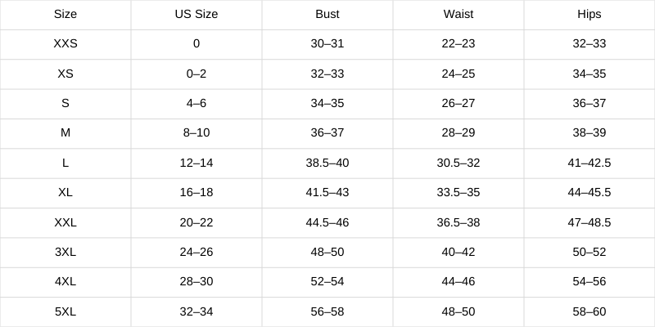Viewport: 655px width, 327px height.
Task: Select the 33.5–35 waist measurement
Action: tap(458, 192)
